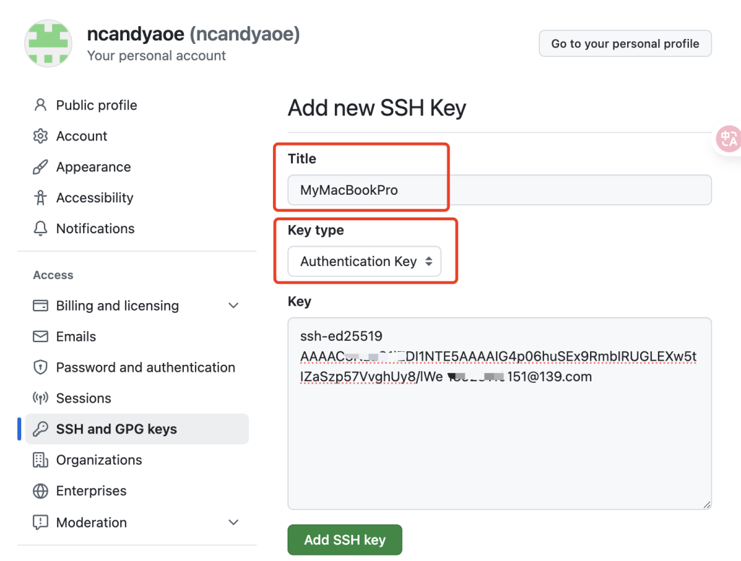Viewport: 741px width, 561px height.
Task: Click the user avatar image
Action: coord(49,43)
